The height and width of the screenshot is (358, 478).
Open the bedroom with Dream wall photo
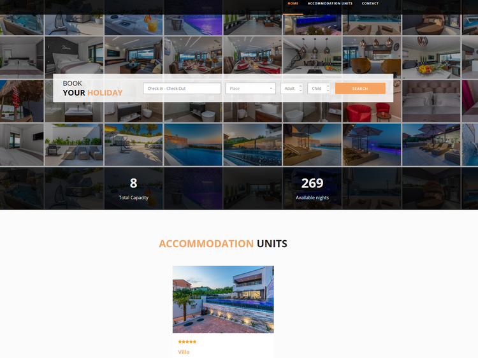[74, 57]
